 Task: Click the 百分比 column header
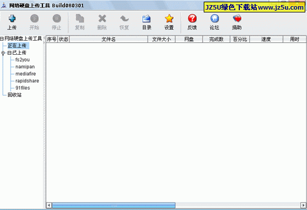(x=240, y=40)
